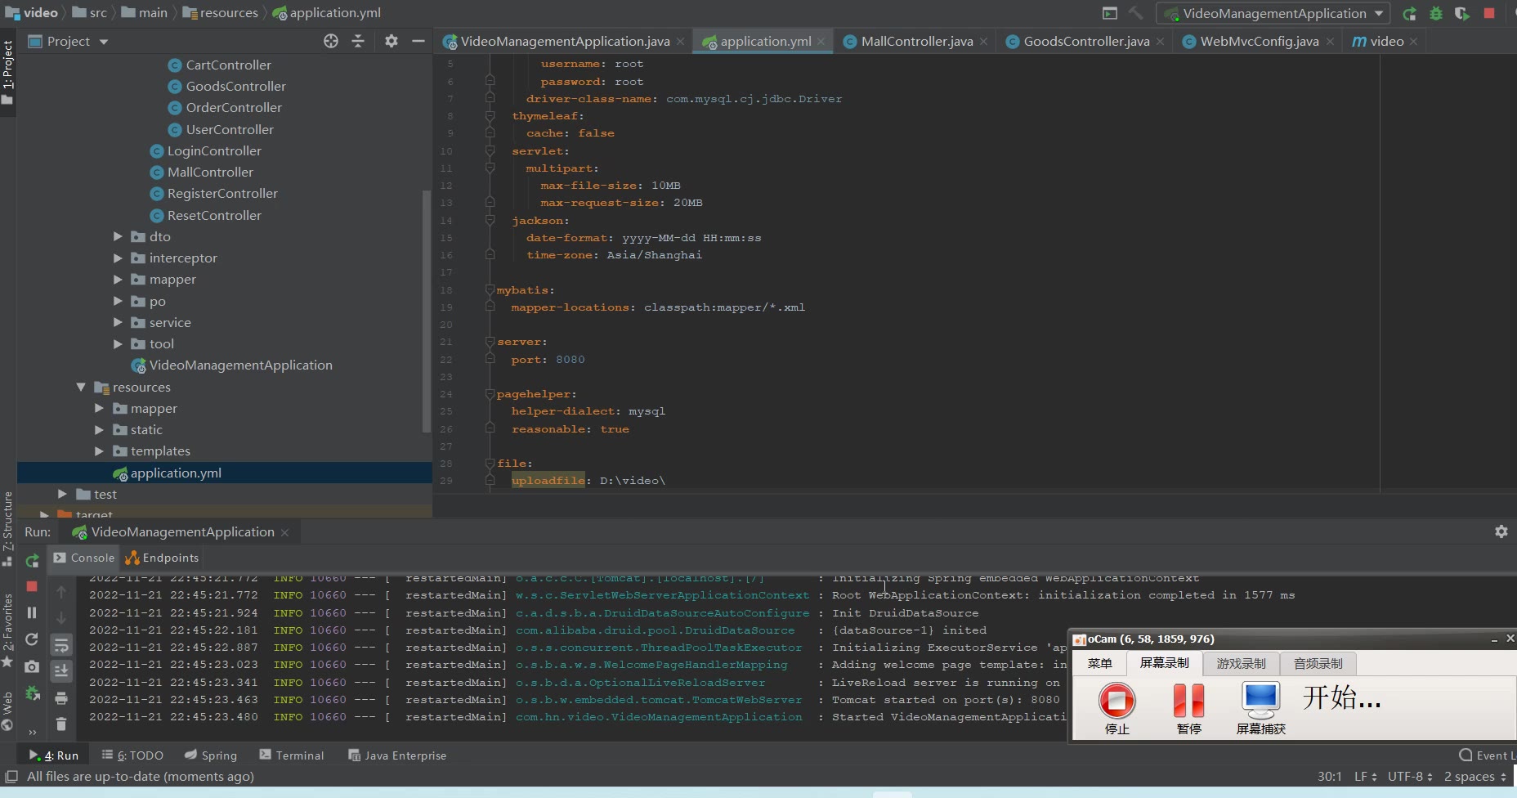Open the Terminal tool window button
The width and height of the screenshot is (1517, 798).
292,755
